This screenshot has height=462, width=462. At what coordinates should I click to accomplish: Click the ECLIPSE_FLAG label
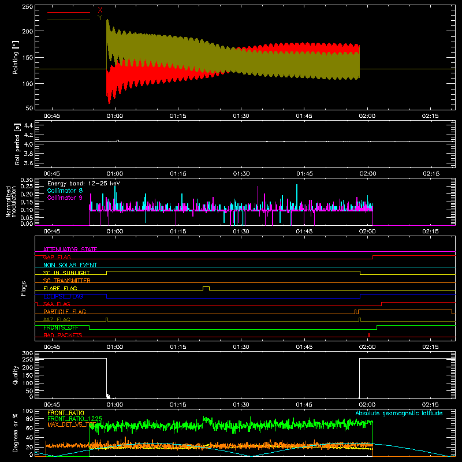tap(63, 296)
